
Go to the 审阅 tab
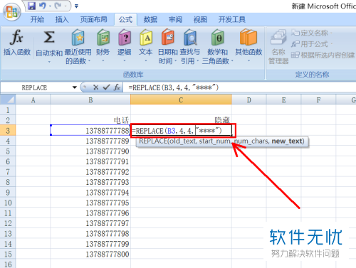tap(175, 19)
